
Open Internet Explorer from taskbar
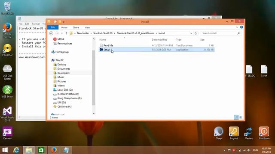pyautogui.click(x=16, y=150)
